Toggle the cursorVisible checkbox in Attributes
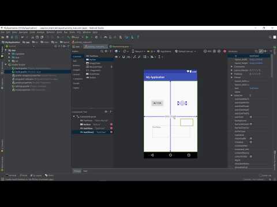Viewport: 277px width, 207px height. pyautogui.click(x=251, y=156)
